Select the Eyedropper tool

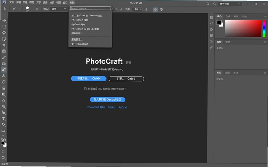click(4, 57)
